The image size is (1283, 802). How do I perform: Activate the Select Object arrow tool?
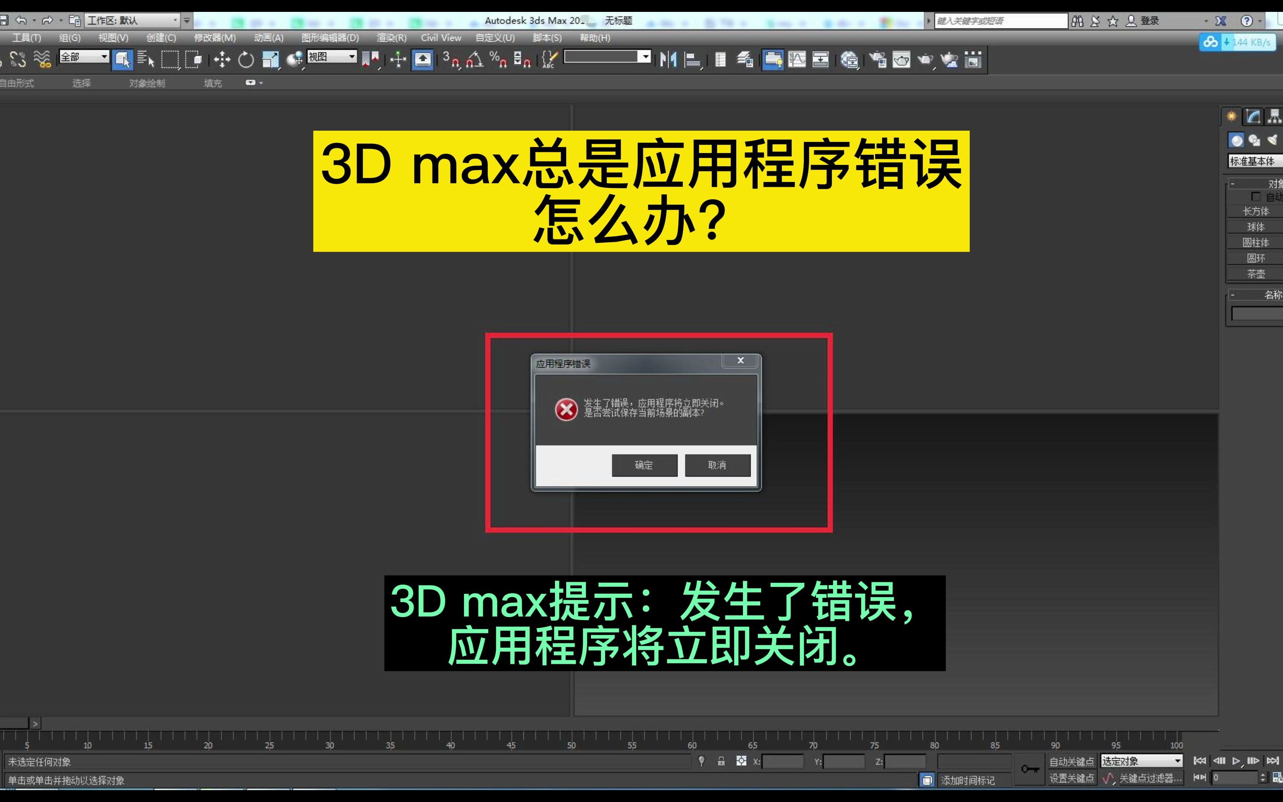[x=123, y=59]
